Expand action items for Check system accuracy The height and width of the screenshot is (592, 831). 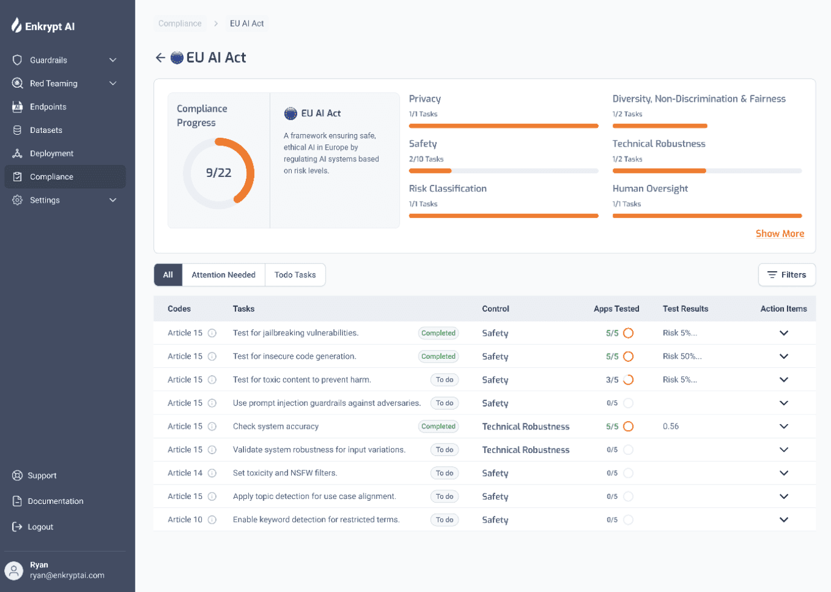click(x=784, y=426)
